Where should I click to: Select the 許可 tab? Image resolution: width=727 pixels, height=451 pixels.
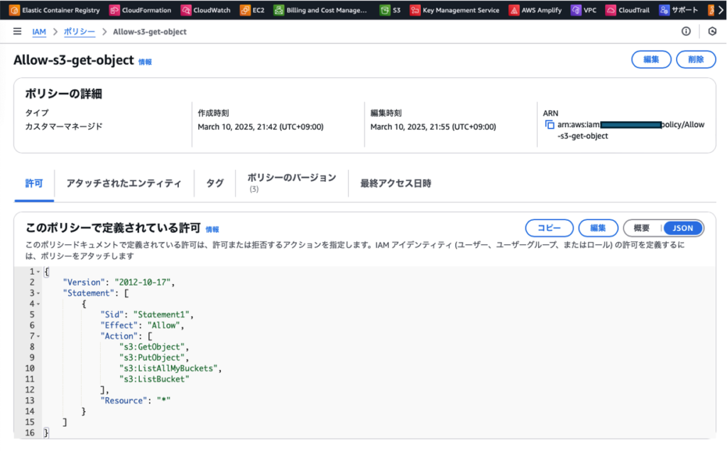pyautogui.click(x=34, y=183)
